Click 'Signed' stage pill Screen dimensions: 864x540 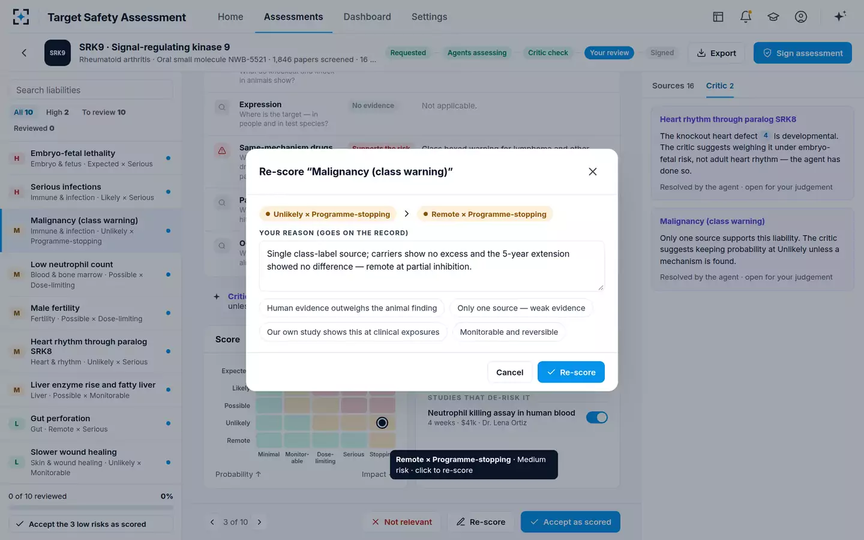pyautogui.click(x=662, y=53)
